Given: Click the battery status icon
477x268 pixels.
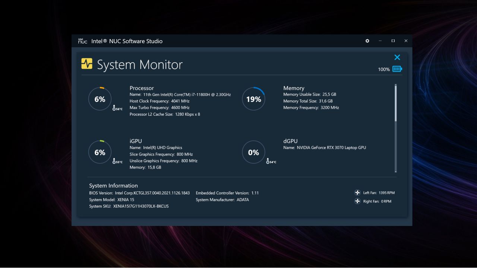Looking at the screenshot, I should [397, 69].
